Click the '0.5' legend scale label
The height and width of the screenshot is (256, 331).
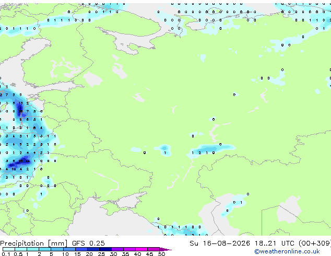pos(18,254)
